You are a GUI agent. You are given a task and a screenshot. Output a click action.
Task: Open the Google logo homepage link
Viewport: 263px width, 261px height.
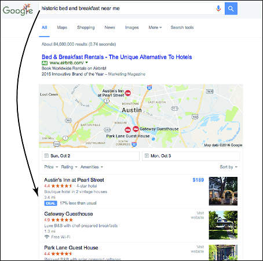click(18, 10)
